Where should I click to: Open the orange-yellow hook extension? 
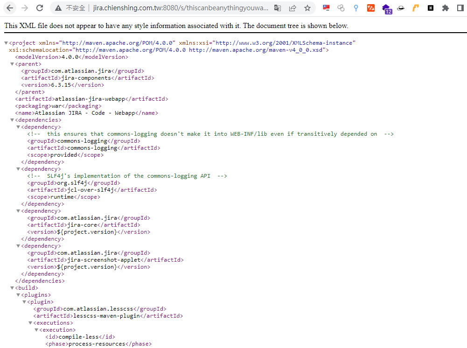pos(416,8)
